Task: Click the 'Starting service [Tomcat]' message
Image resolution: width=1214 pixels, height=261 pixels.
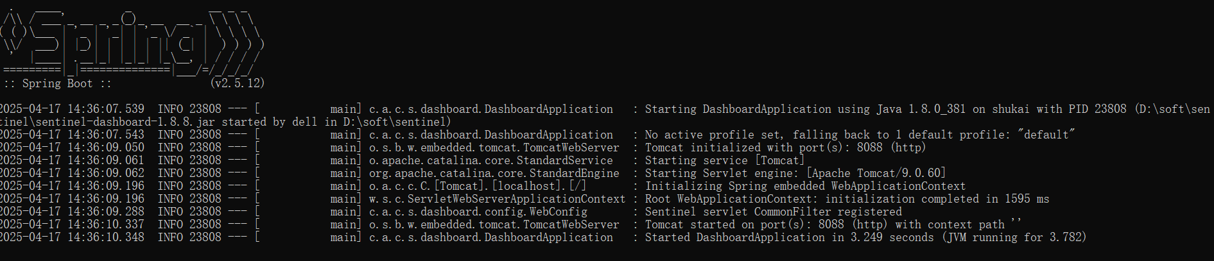Action: [724, 160]
